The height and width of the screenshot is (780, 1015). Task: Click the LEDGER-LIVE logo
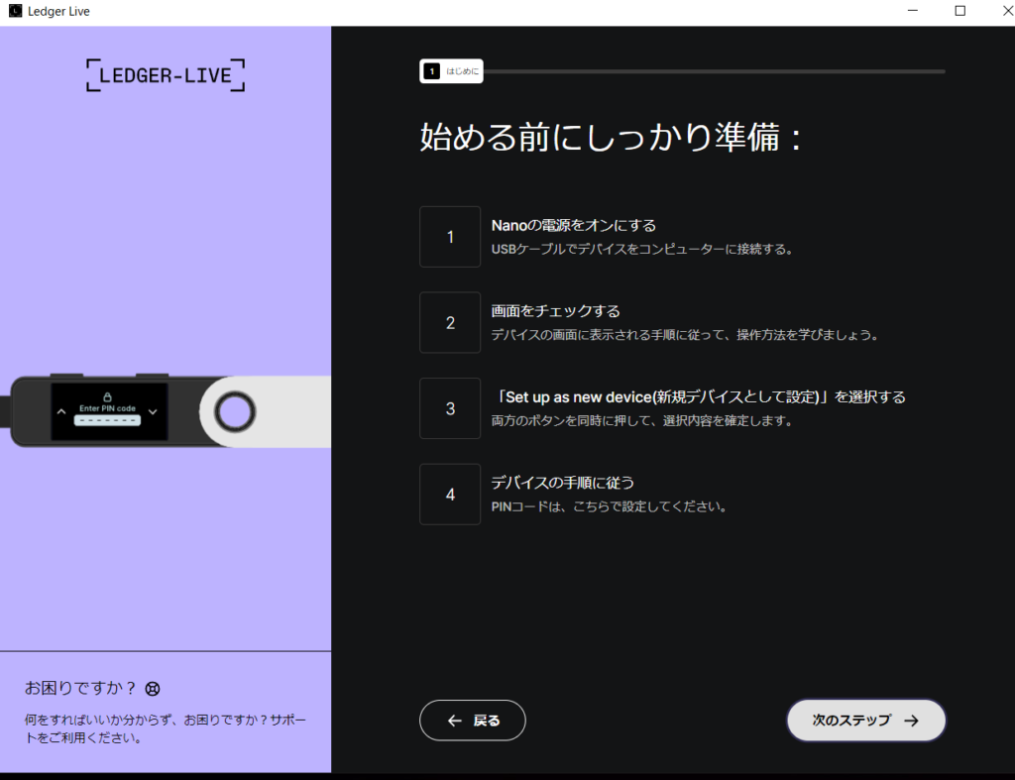(x=165, y=74)
